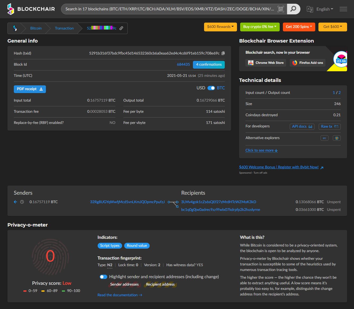Open Firefox Add-ons extension button
This screenshot has width=354, height=309.
(308, 63)
